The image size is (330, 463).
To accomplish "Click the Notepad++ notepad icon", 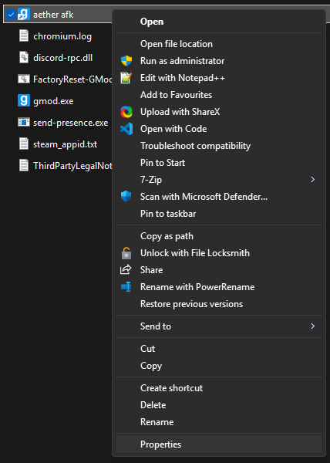I will [126, 78].
